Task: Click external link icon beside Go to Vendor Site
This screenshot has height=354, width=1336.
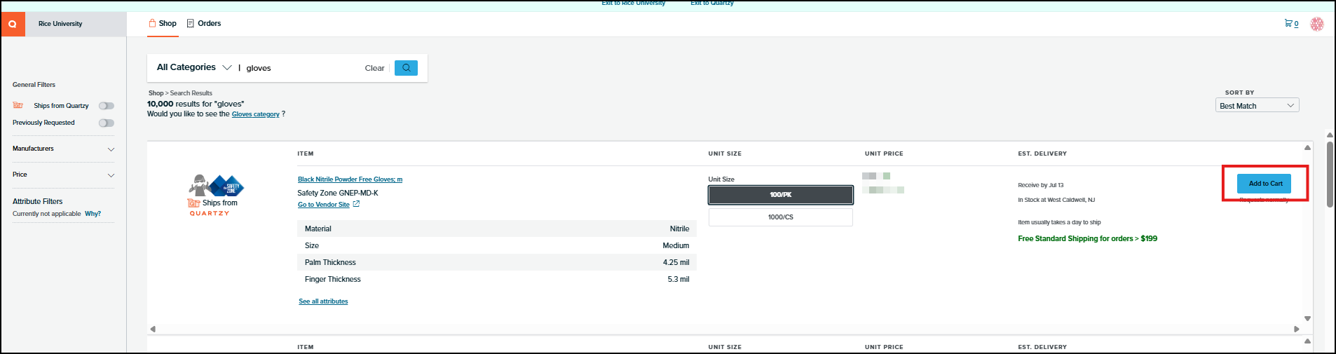Action: point(356,204)
